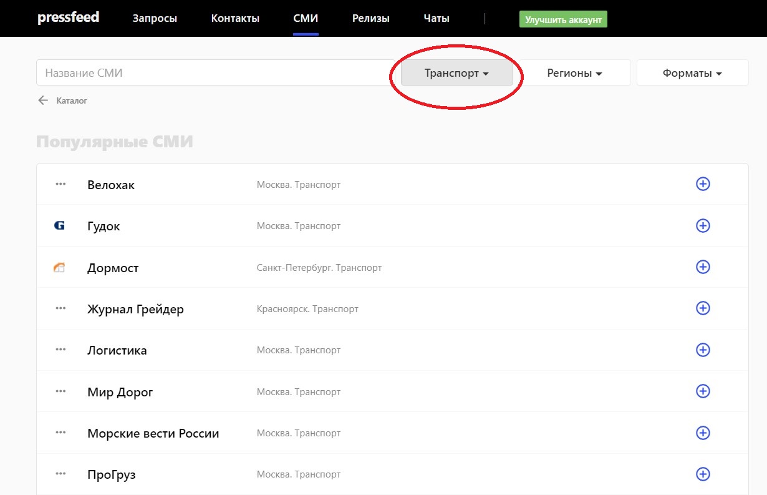This screenshot has width=767, height=495.
Task: Add Морские вести России via plus icon
Action: [703, 433]
